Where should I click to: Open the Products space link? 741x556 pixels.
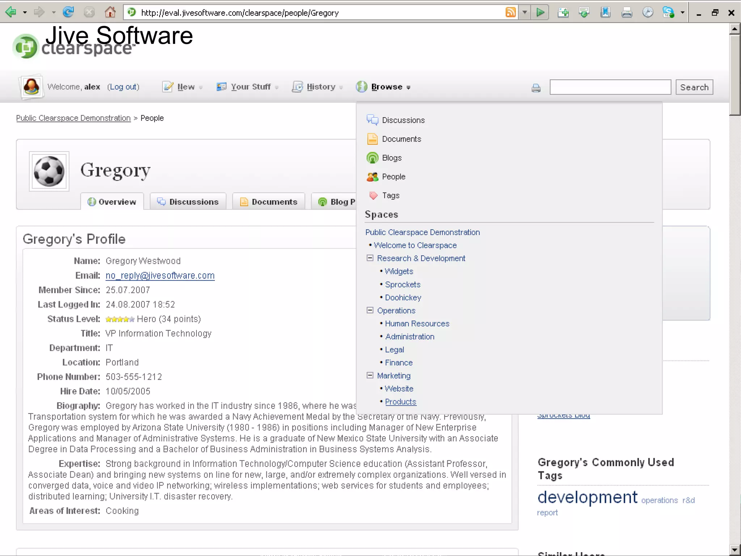(401, 401)
